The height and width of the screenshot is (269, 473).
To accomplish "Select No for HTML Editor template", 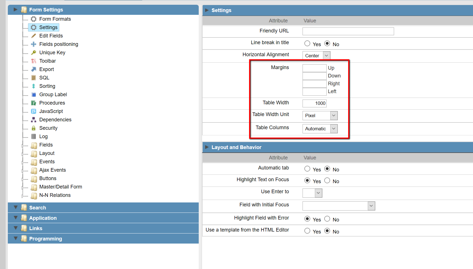I will [327, 231].
